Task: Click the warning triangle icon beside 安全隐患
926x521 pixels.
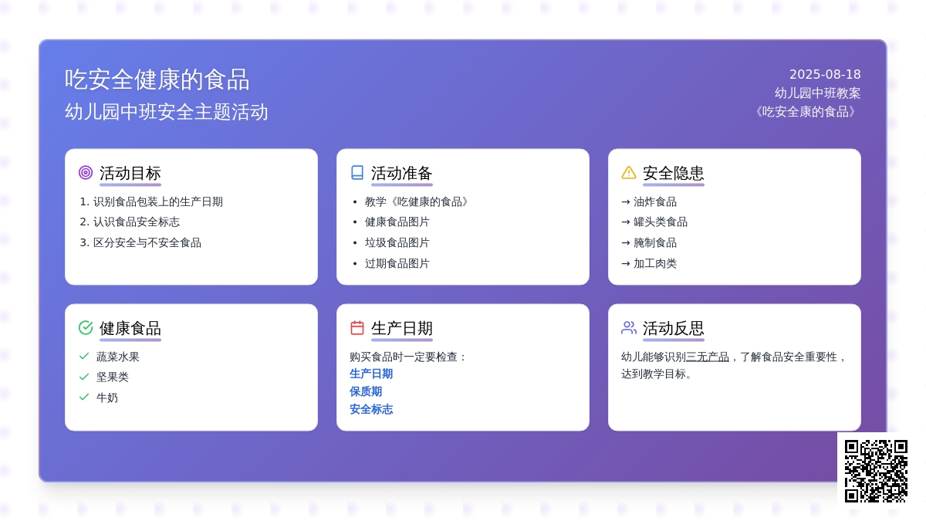Action: click(x=629, y=173)
